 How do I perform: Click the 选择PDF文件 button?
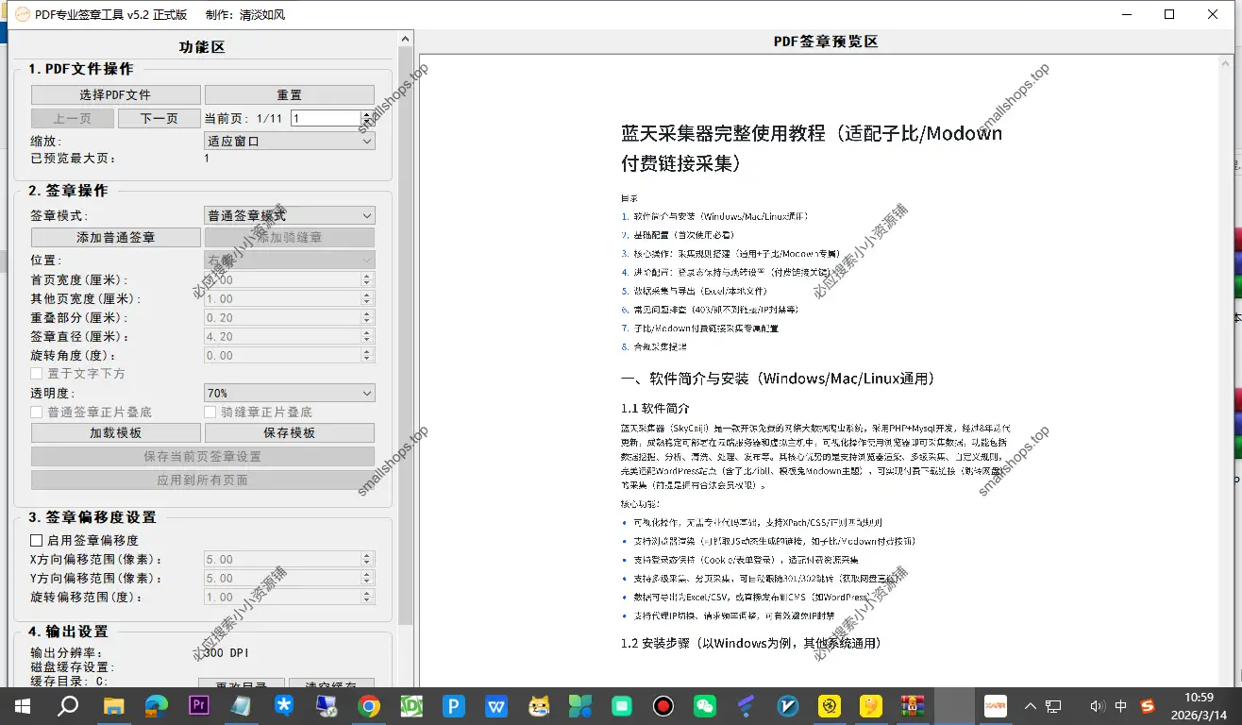[x=114, y=93]
